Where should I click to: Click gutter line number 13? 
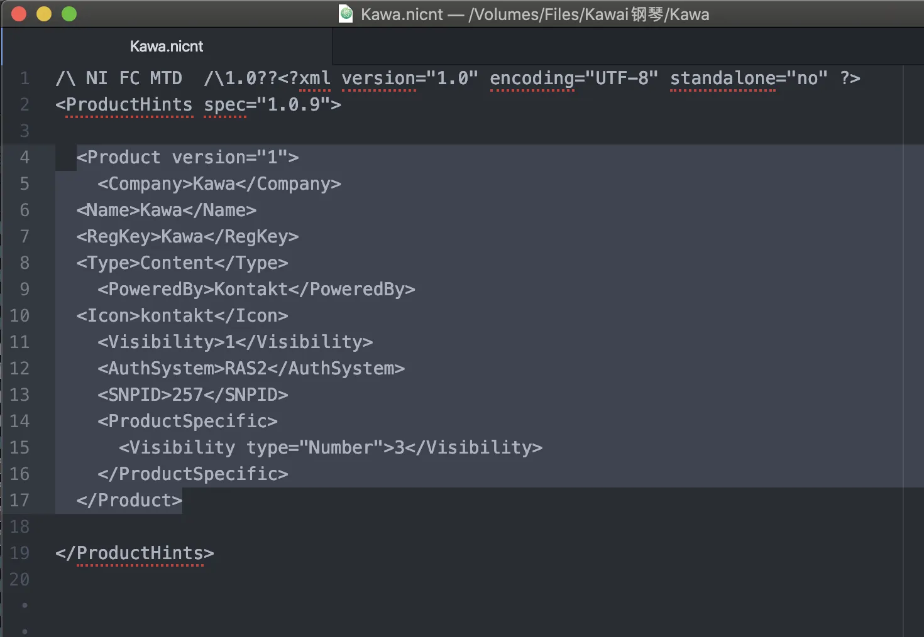coord(19,395)
